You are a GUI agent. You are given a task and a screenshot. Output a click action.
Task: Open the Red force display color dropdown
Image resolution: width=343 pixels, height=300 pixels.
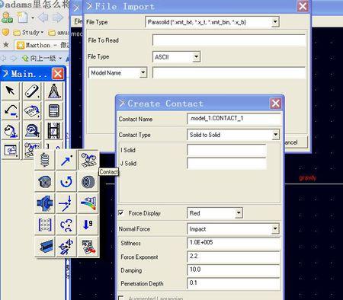point(239,213)
